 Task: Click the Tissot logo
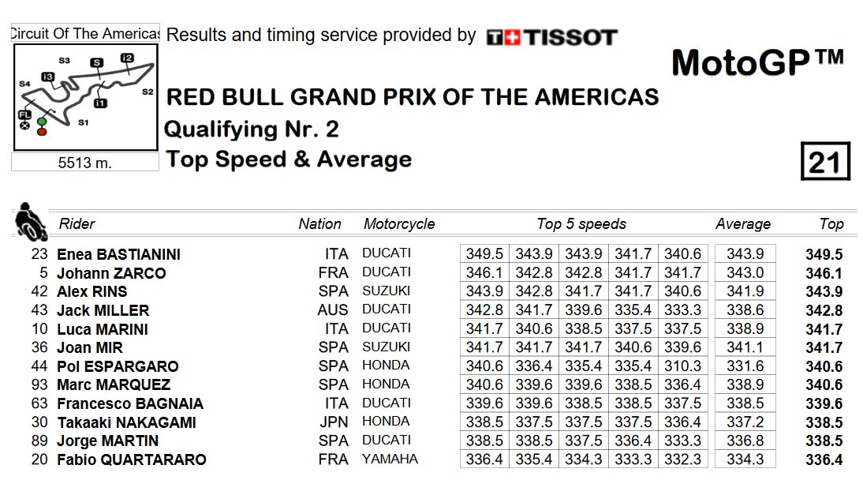(x=552, y=37)
